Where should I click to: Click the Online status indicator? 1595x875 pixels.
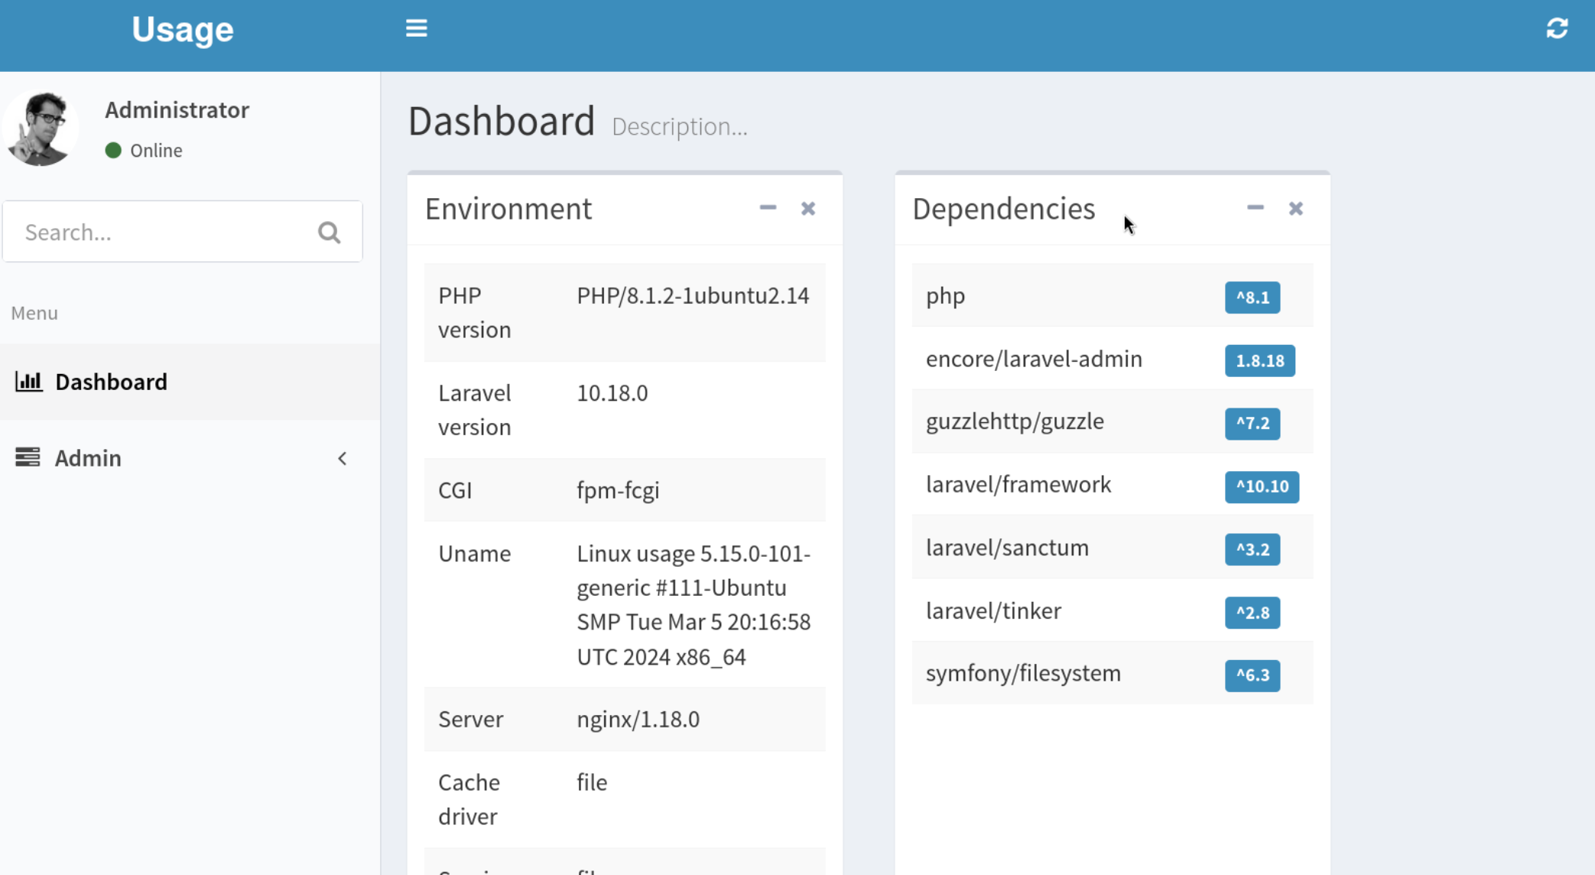point(144,150)
